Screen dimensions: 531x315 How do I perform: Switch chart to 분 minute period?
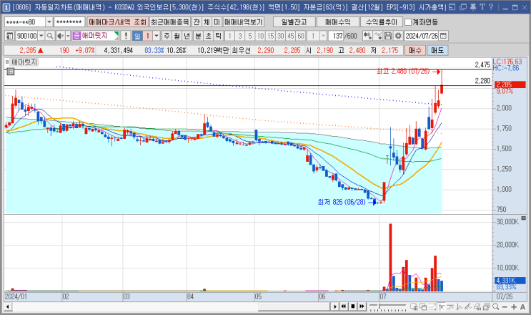point(198,36)
